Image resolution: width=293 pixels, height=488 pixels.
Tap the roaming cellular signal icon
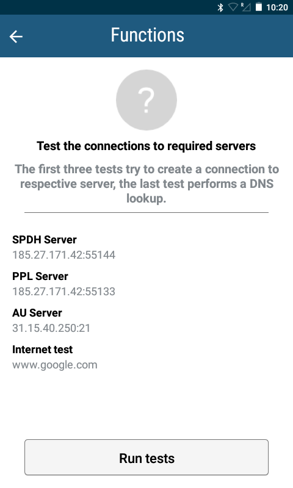[245, 7]
